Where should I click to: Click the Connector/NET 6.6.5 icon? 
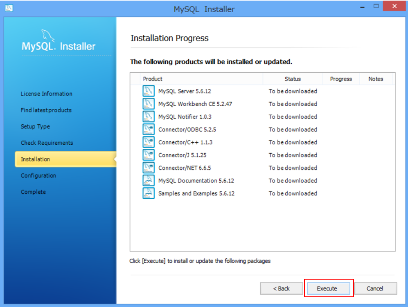148,168
